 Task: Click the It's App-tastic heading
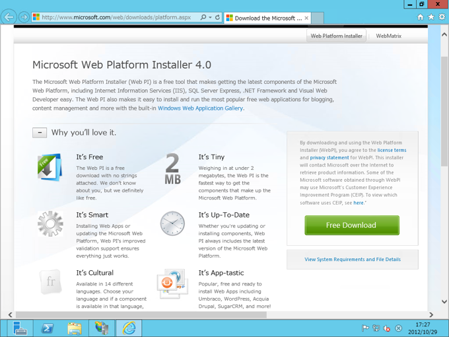point(221,273)
